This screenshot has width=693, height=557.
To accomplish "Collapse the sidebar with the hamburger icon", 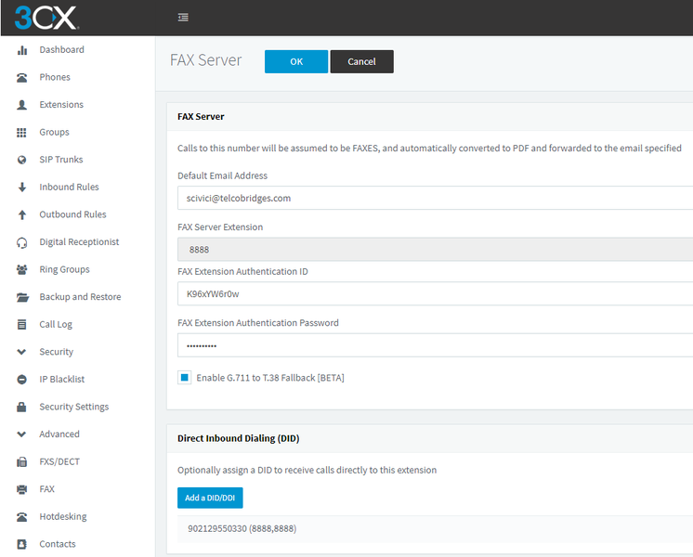I will pyautogui.click(x=183, y=18).
